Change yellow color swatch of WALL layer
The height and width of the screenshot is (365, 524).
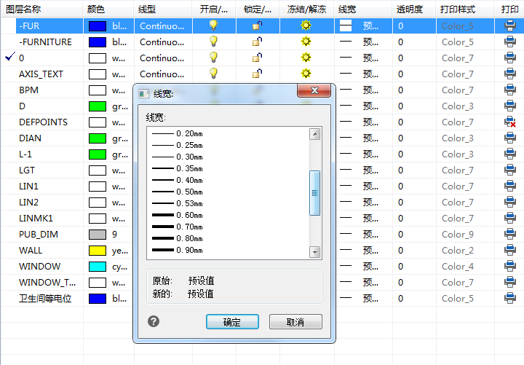(98, 251)
